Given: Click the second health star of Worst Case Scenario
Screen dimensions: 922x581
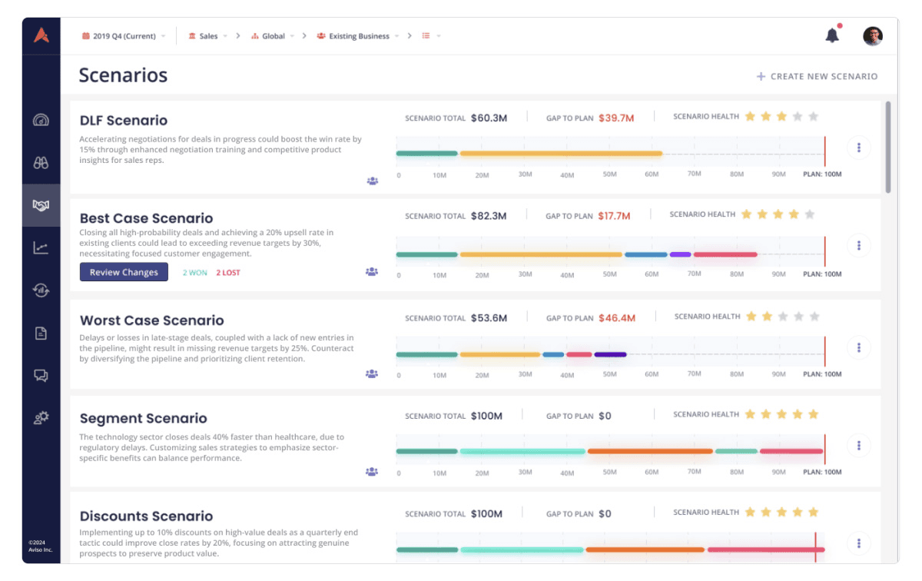Looking at the screenshot, I should [767, 317].
